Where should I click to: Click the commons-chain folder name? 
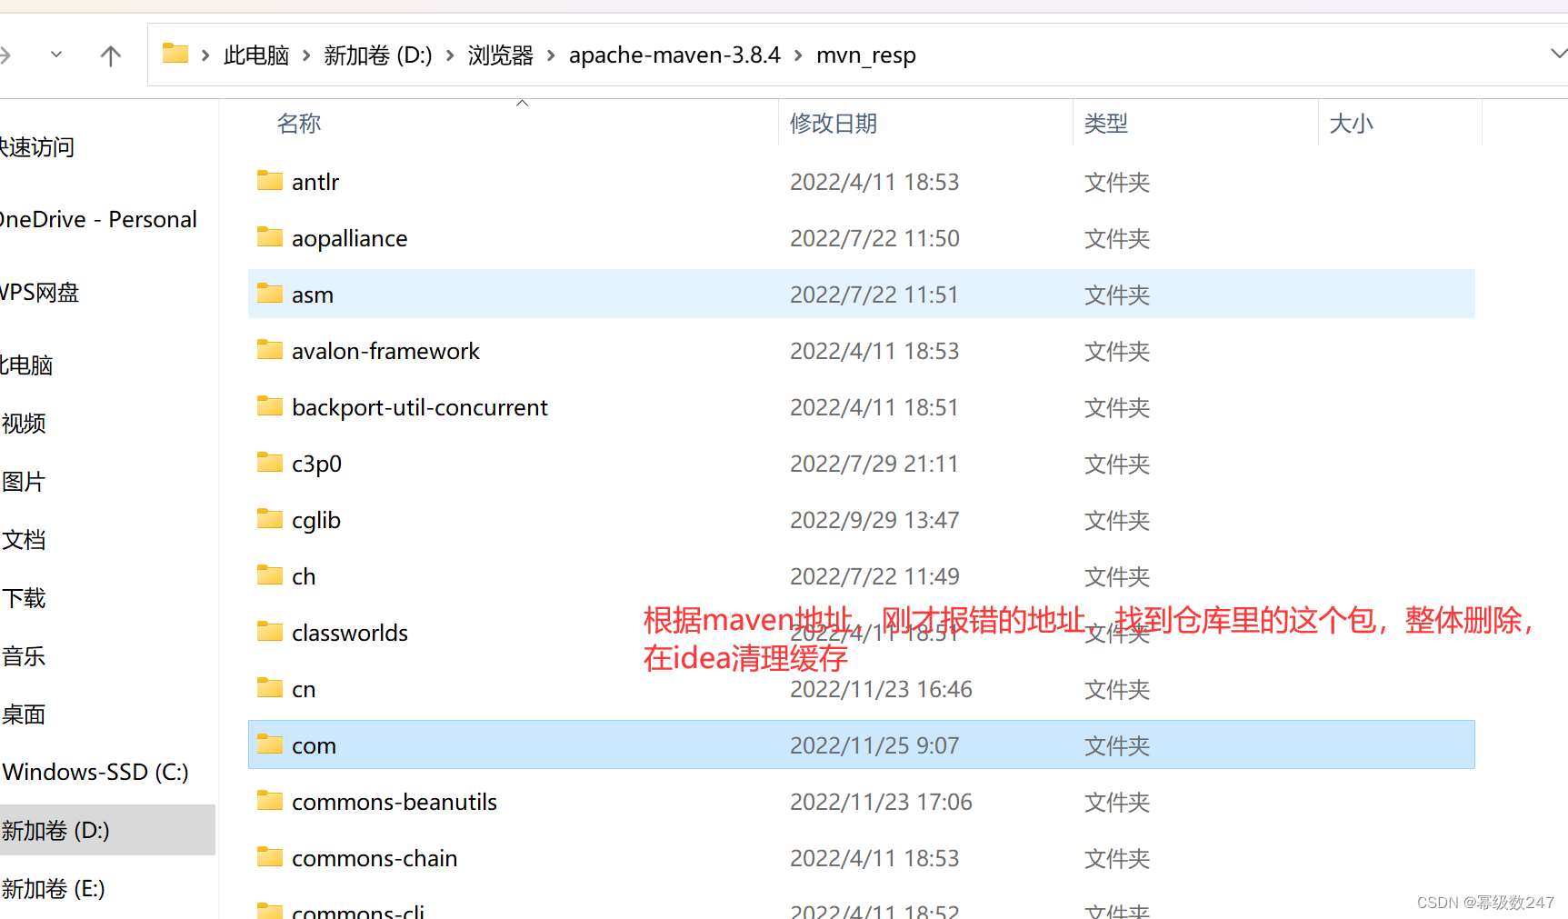tap(375, 858)
